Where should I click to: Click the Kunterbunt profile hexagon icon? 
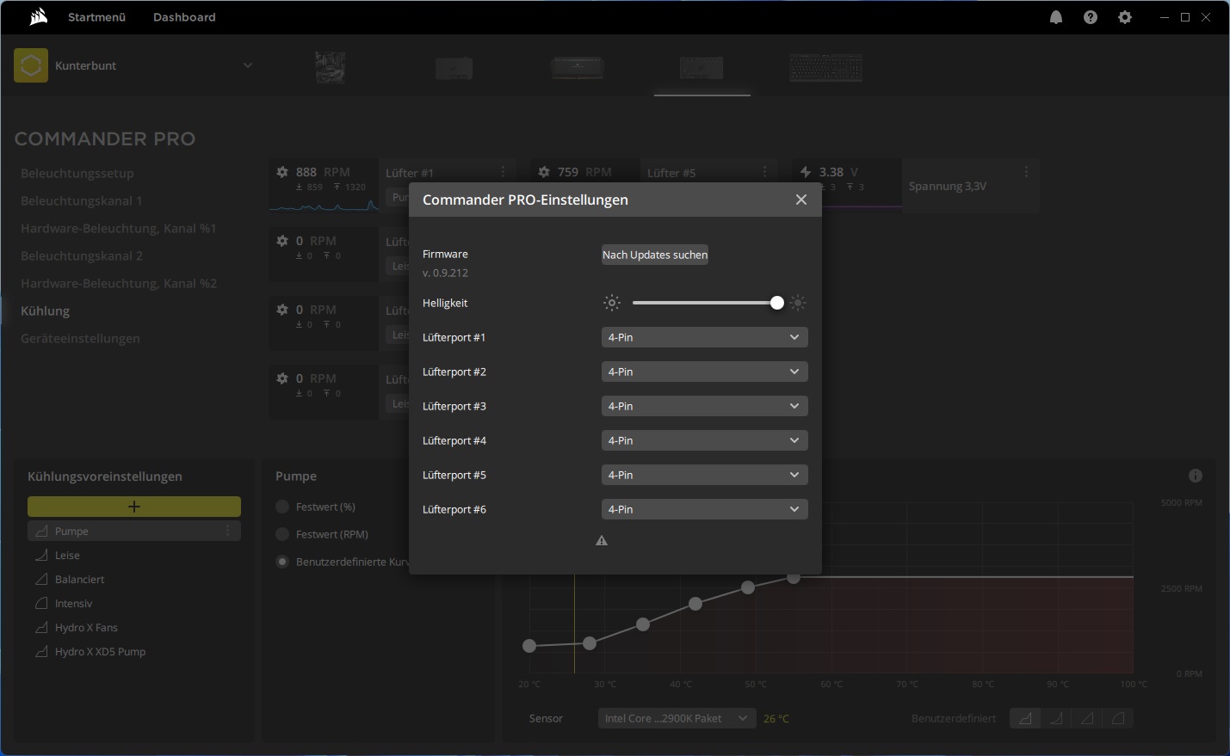[31, 65]
